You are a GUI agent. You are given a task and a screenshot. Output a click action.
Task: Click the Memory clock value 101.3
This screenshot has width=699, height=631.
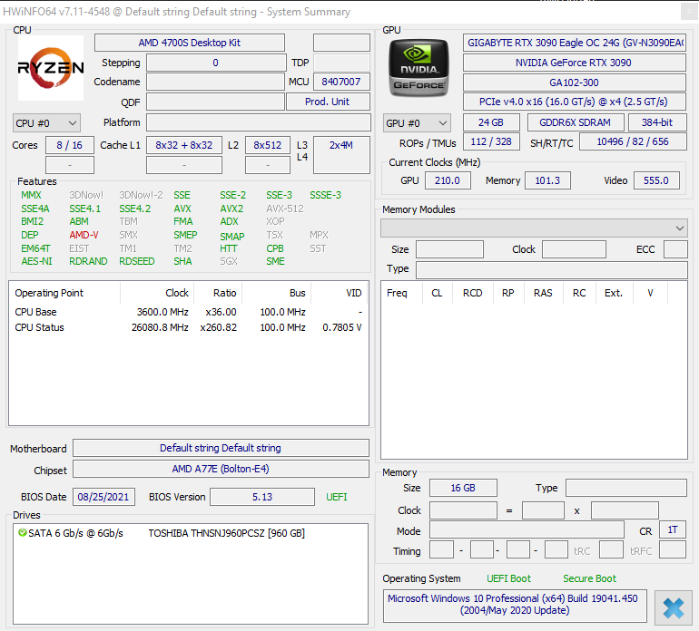coord(547,180)
